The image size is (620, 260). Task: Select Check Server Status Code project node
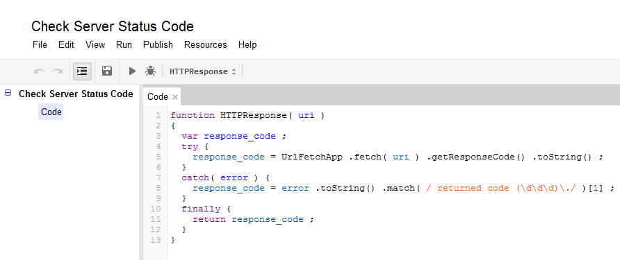(76, 94)
